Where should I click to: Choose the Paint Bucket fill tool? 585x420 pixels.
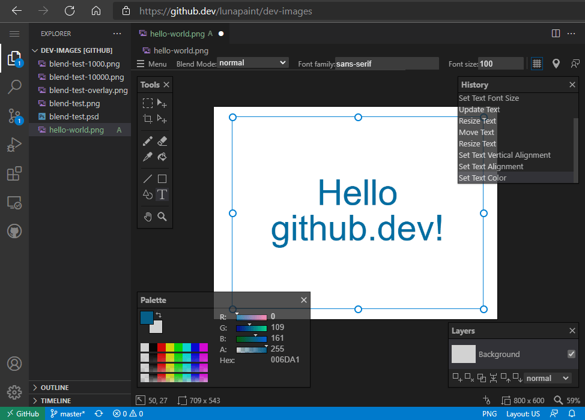[162, 157]
